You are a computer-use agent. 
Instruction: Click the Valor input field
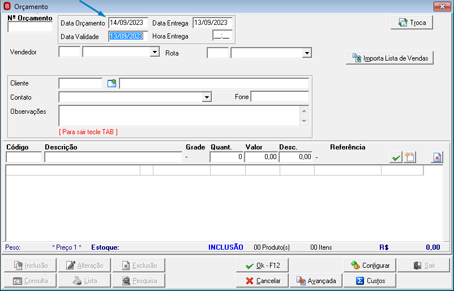point(262,157)
